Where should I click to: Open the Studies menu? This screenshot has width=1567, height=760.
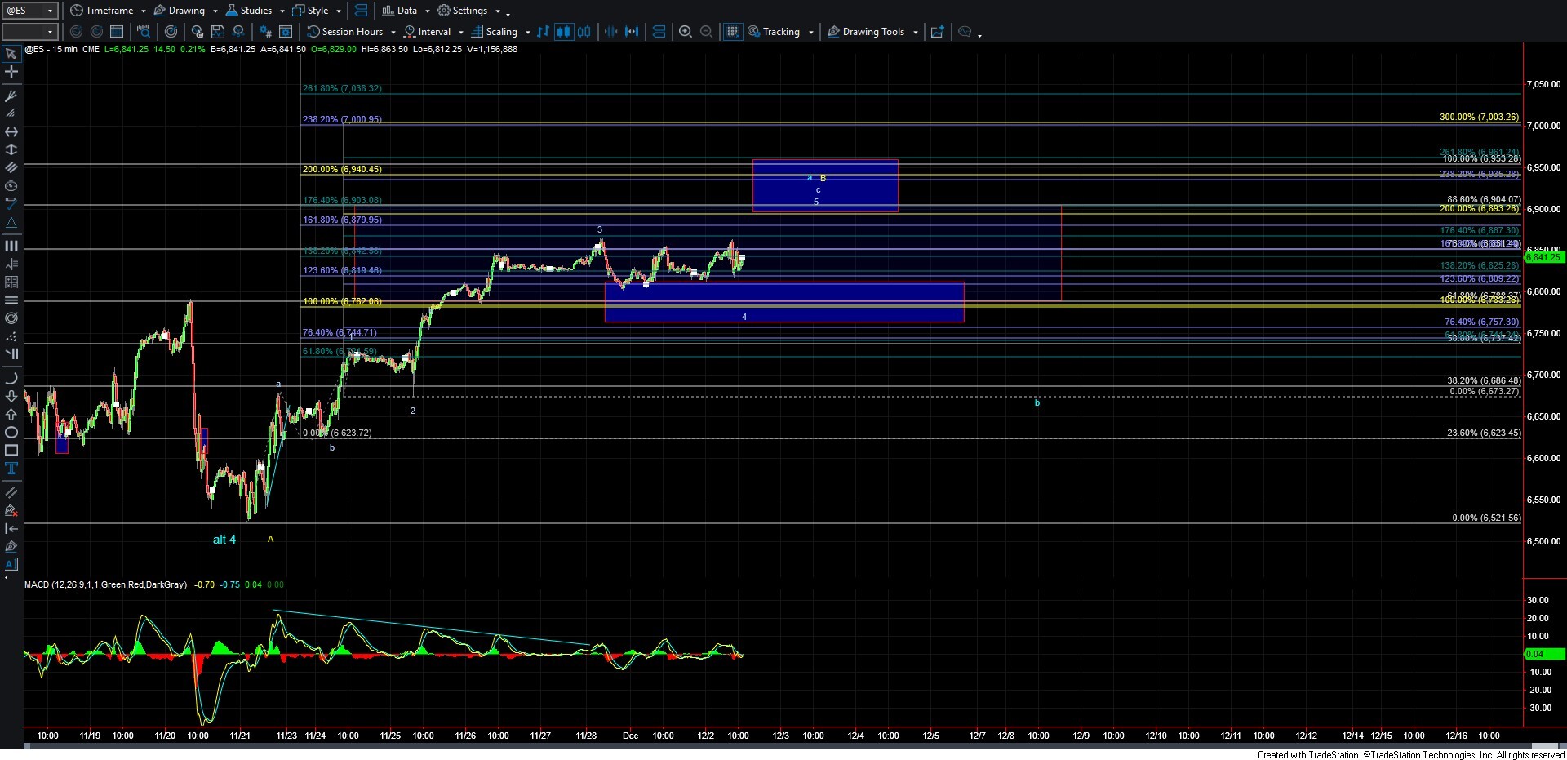tap(255, 11)
